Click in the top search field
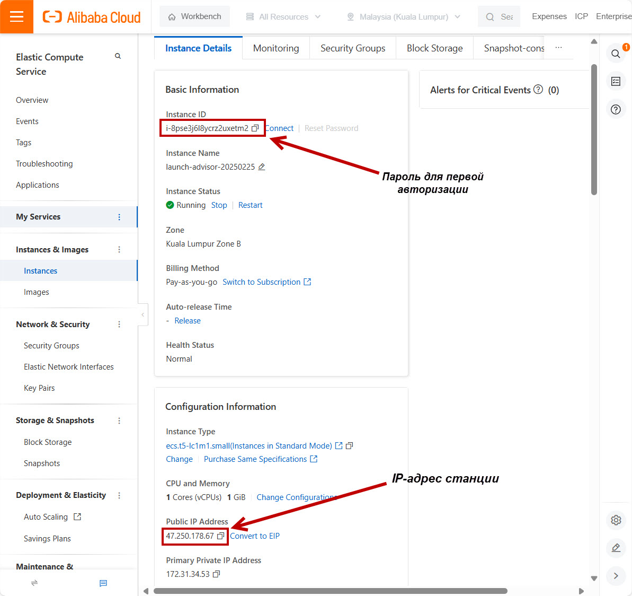632x596 pixels. click(506, 17)
